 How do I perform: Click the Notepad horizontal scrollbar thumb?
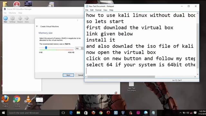pyautogui.click(x=121, y=77)
